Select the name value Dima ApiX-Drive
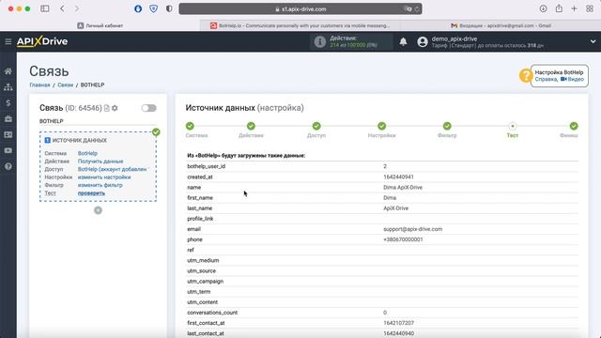Image resolution: width=601 pixels, height=338 pixels. tap(403, 188)
